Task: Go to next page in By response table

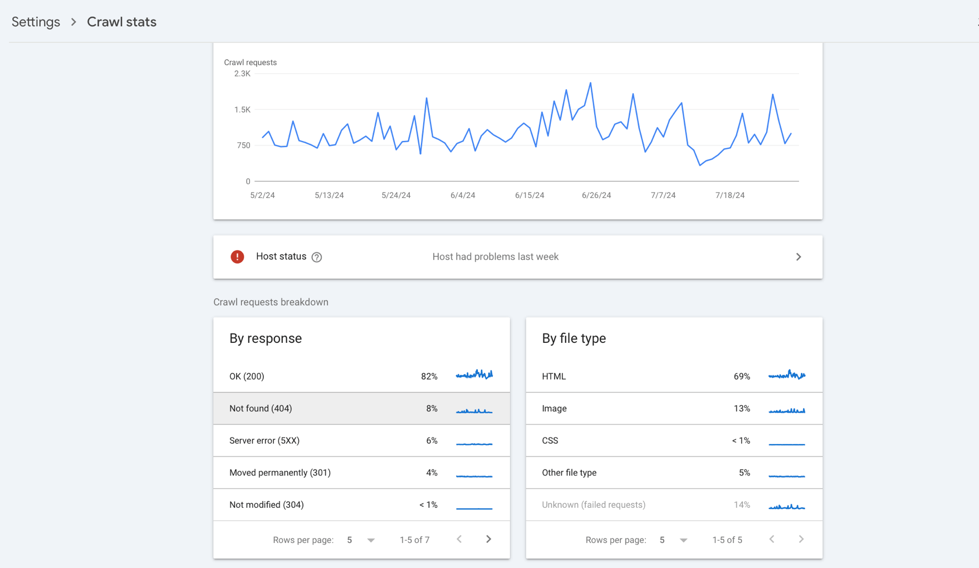Action: coord(488,539)
